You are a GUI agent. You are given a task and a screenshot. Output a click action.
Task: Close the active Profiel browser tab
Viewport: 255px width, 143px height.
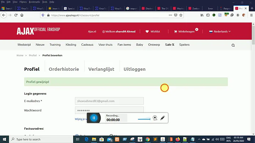tap(245, 8)
